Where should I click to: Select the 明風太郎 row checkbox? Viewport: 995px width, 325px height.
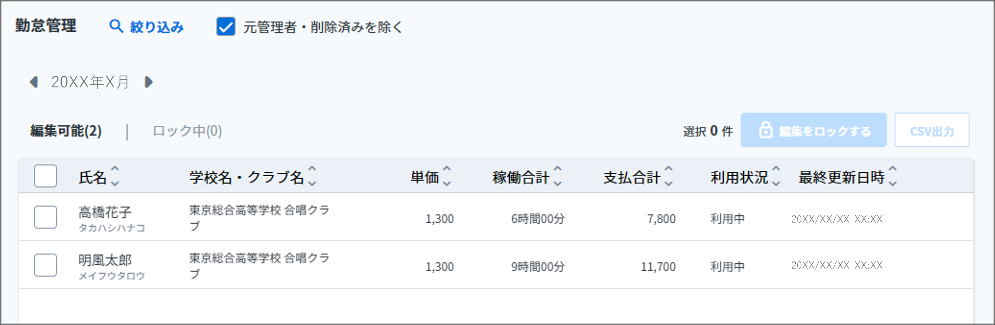click(45, 265)
